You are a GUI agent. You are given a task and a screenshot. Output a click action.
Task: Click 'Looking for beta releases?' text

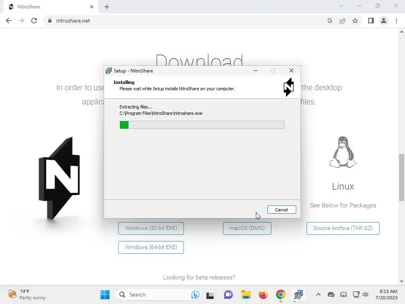(x=199, y=277)
